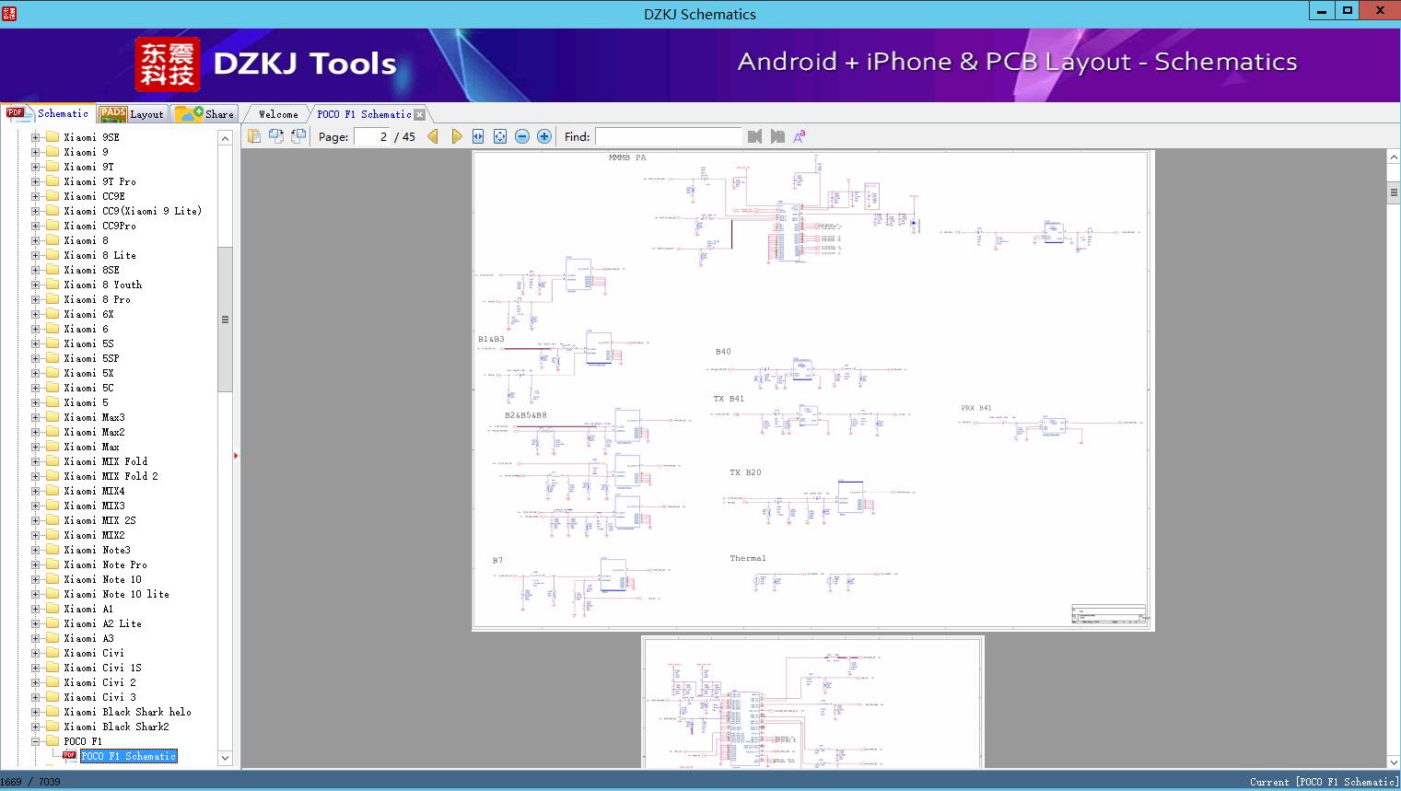Click the page number input field

coord(372,136)
